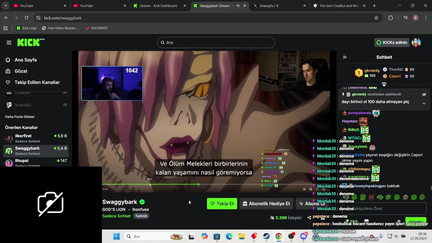Click the KICK beta logo
432x243 pixels.
point(31,42)
